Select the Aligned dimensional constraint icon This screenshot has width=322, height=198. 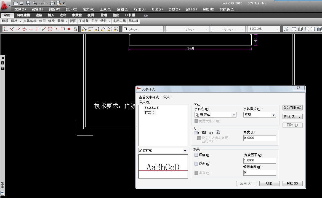[x=84, y=29]
